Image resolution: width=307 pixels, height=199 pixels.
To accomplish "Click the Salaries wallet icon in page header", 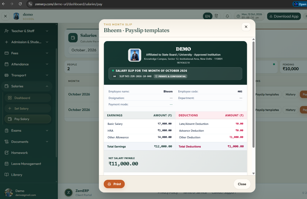I will point(73,38).
